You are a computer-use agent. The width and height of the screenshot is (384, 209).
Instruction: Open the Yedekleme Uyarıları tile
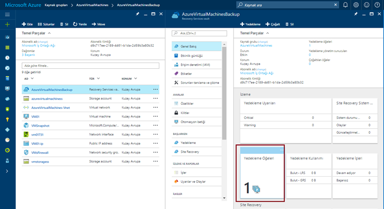click(286, 120)
